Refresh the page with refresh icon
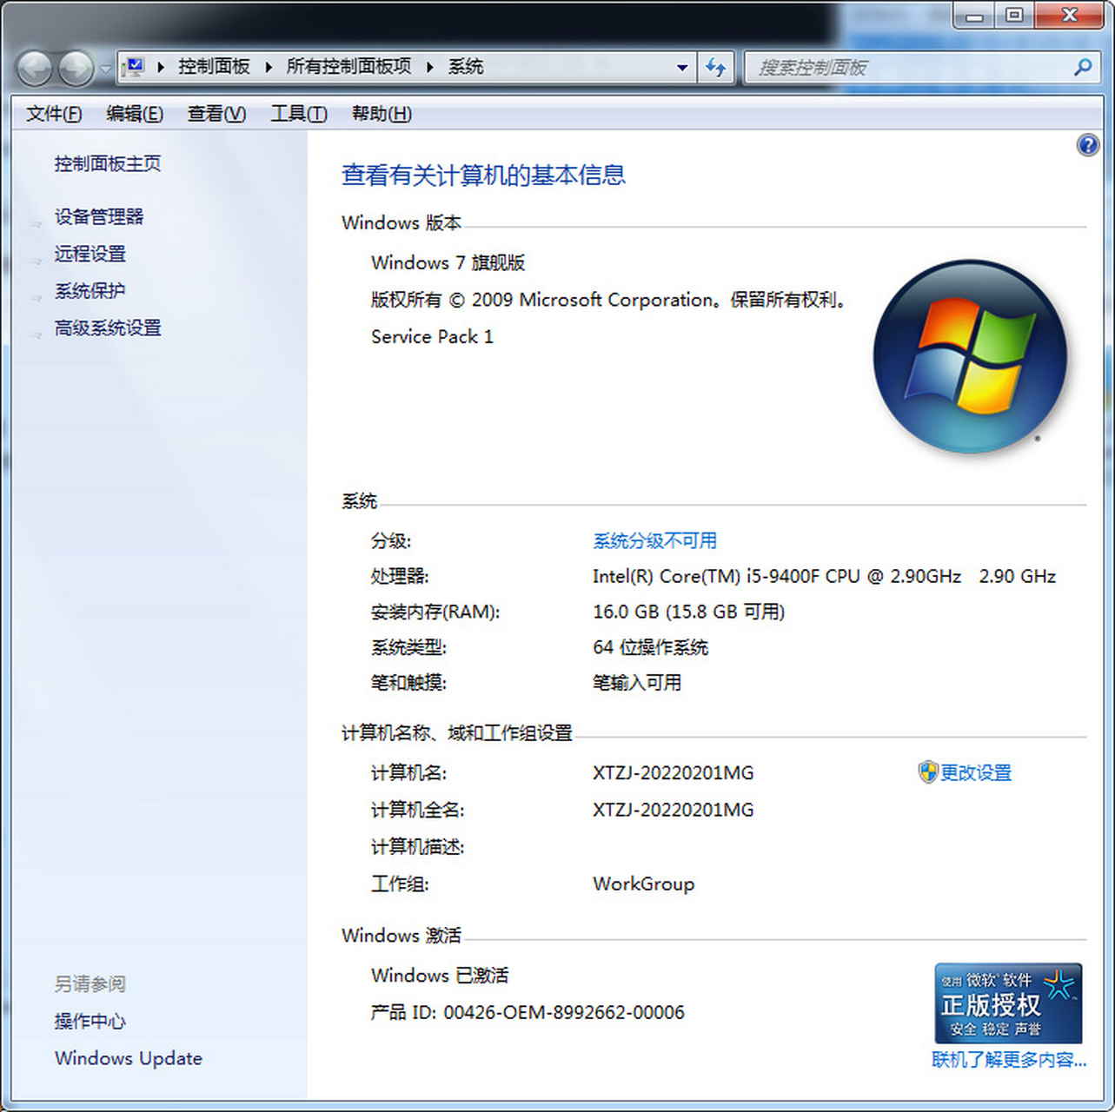The image size is (1115, 1112). click(x=716, y=67)
